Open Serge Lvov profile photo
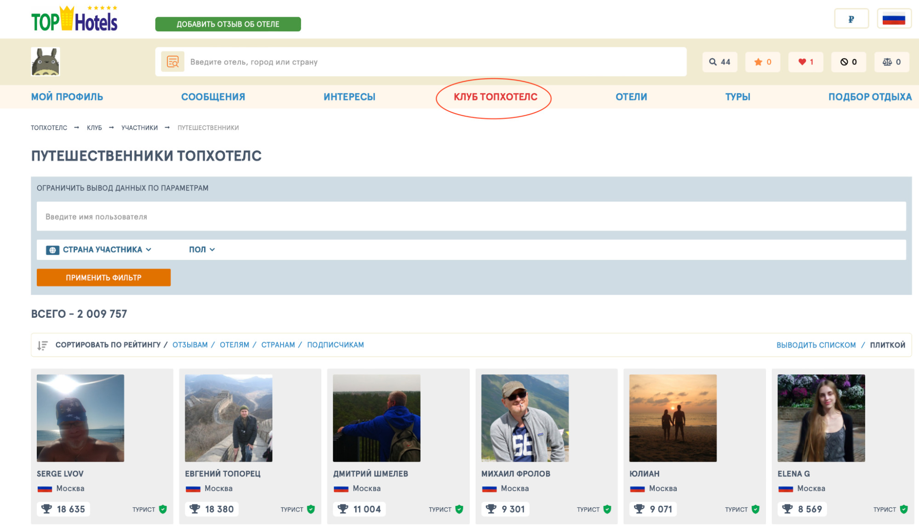This screenshot has width=919, height=527. coord(80,418)
